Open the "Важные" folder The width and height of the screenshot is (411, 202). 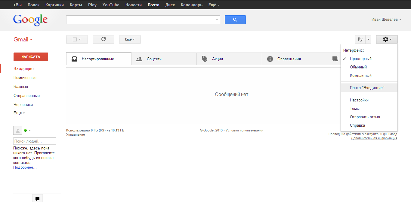21,87
